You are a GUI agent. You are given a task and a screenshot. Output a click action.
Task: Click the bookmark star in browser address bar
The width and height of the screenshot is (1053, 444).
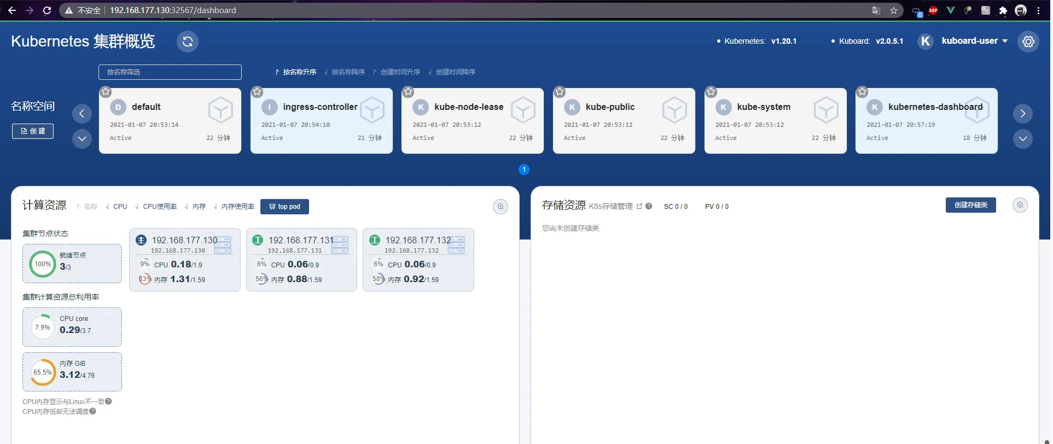[x=894, y=10]
